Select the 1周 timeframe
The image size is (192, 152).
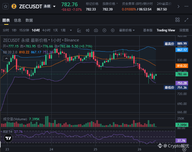63,30
